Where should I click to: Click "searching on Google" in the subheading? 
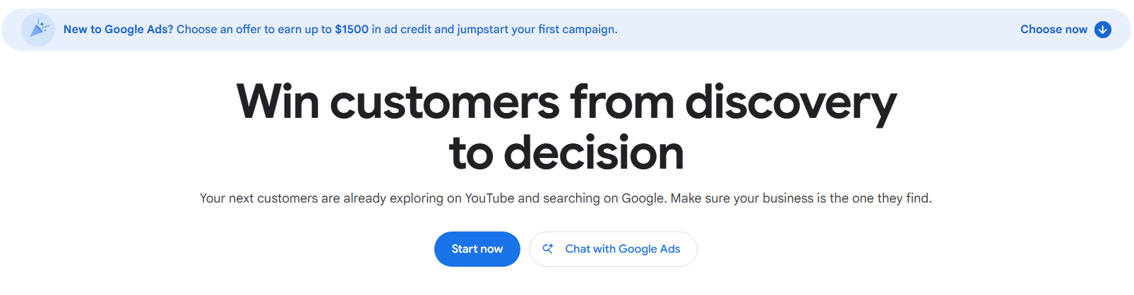point(604,198)
